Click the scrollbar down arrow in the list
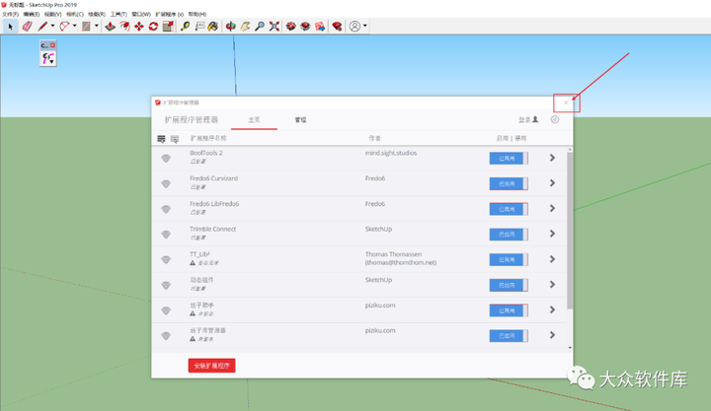Screen dimensions: 711x411 click(x=570, y=348)
